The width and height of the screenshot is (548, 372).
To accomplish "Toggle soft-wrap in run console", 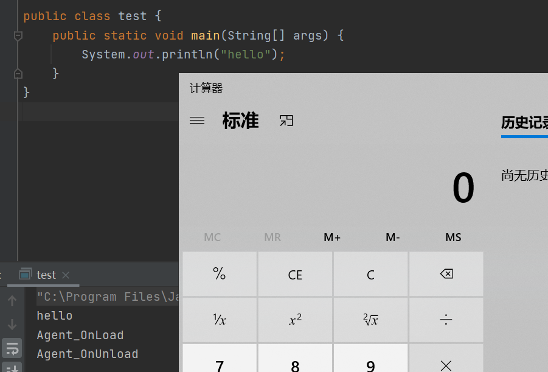I will click(x=12, y=348).
